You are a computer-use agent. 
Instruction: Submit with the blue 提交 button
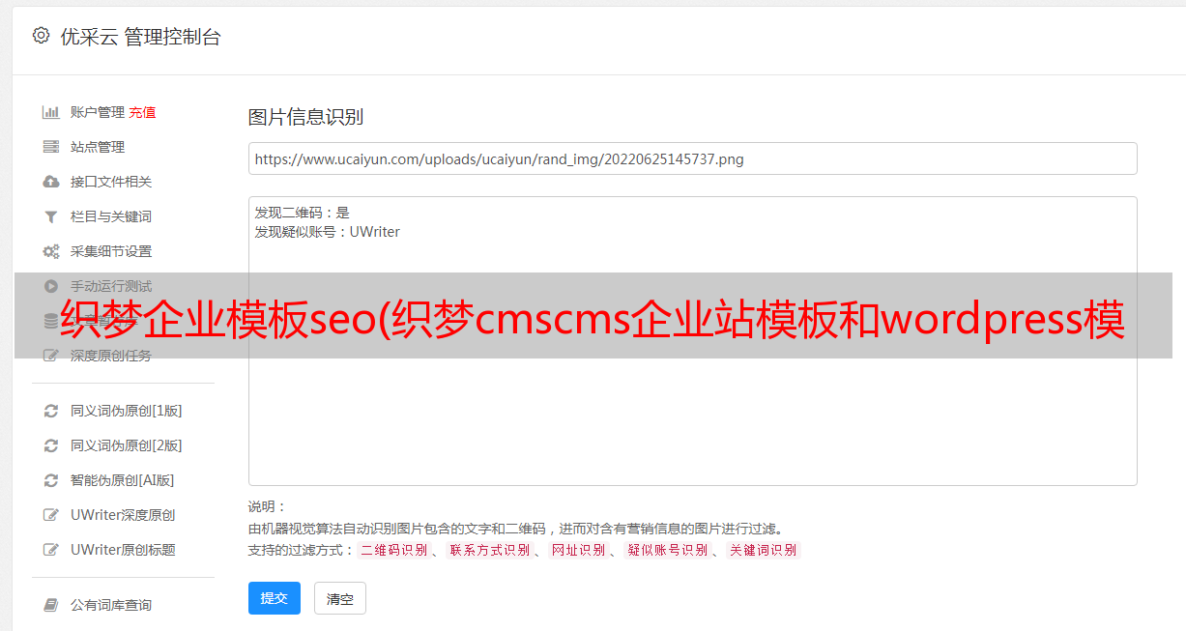[x=275, y=598]
